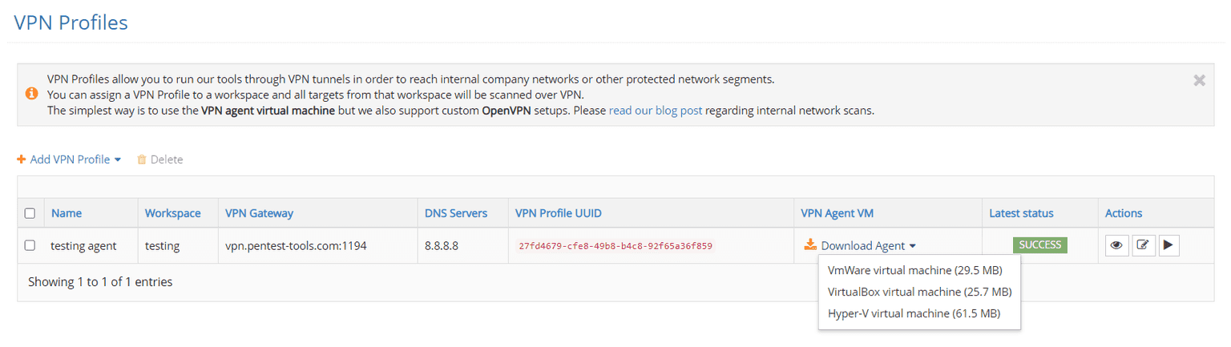The width and height of the screenshot is (1231, 347).
Task: Click the edit pencil icon in Actions
Action: tap(1143, 245)
